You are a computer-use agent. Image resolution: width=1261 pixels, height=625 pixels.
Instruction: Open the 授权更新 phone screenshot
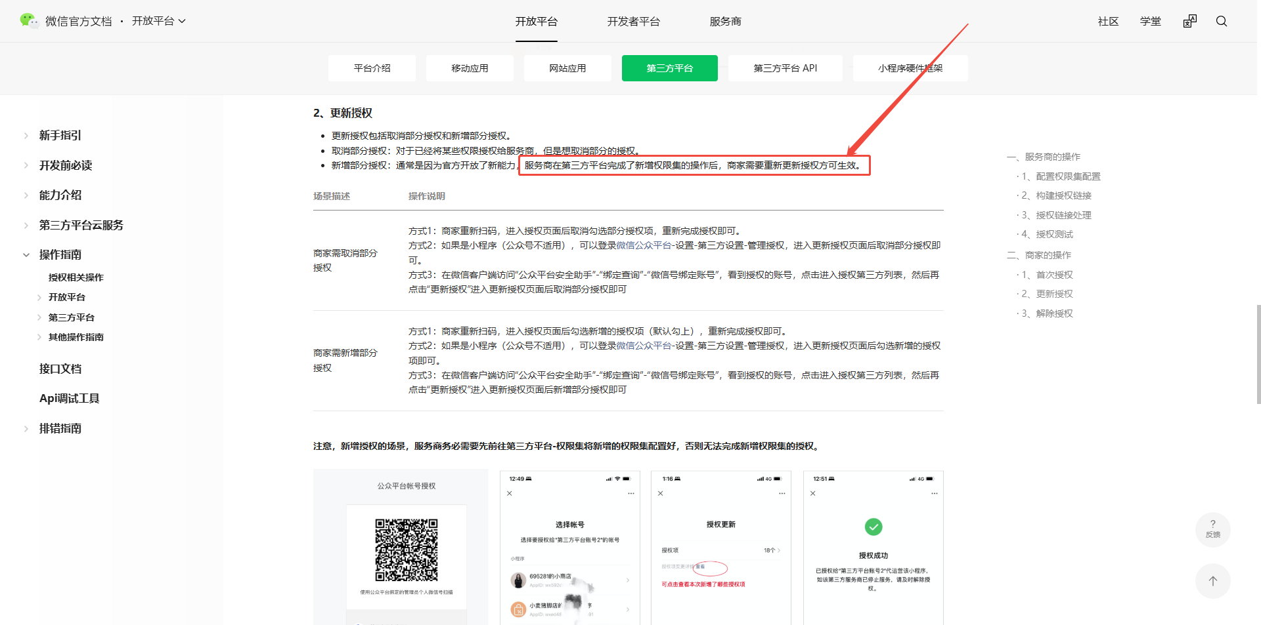coord(721,548)
